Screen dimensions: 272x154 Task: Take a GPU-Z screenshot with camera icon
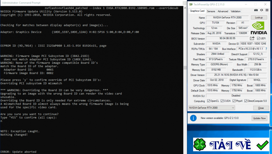coord(256,10)
